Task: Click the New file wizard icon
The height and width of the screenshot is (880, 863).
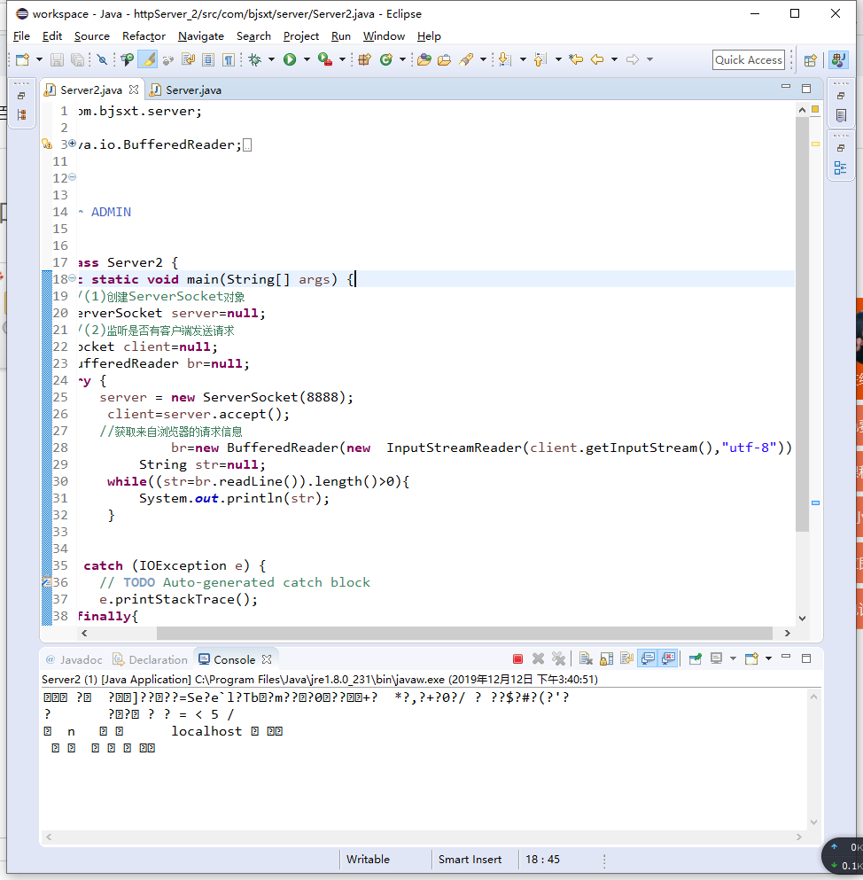Action: click(x=22, y=59)
